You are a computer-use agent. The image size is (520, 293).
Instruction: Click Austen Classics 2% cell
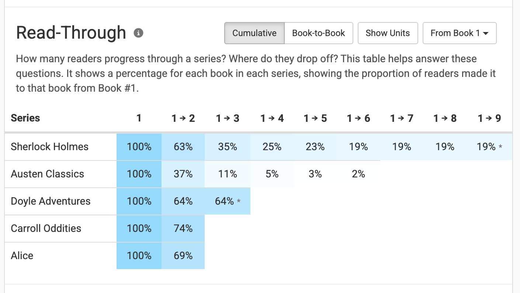[x=358, y=174]
